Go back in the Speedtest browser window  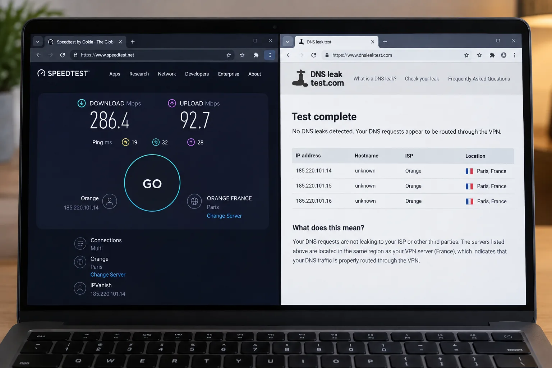[38, 55]
